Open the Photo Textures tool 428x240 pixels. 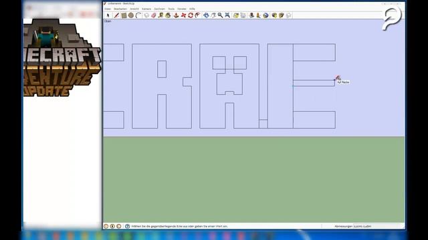259,15
